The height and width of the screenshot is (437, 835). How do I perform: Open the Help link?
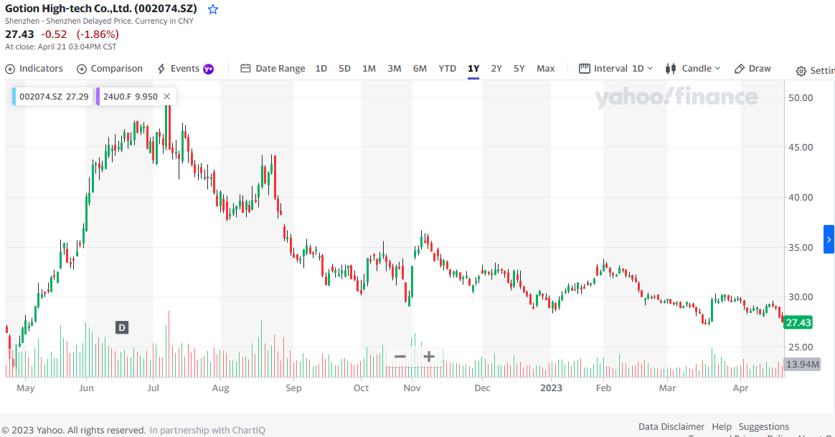point(722,426)
